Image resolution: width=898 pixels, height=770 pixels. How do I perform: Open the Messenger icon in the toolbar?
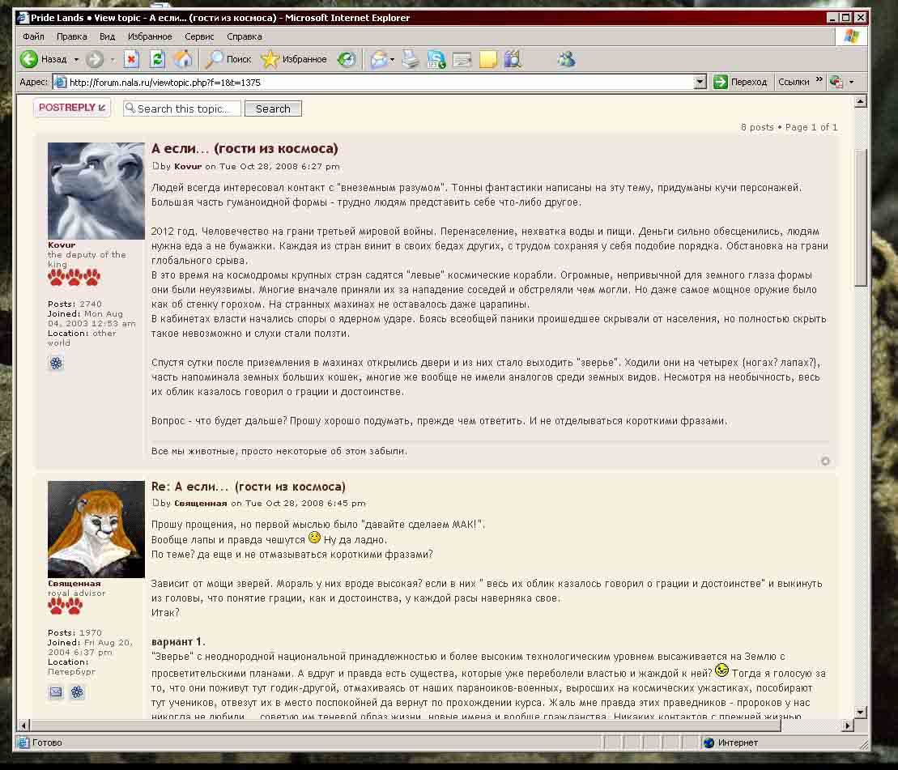[566, 59]
